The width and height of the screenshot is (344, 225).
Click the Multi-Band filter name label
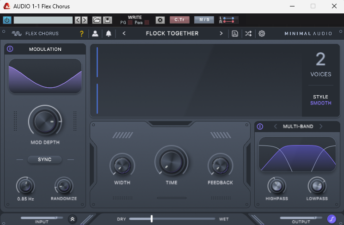(298, 126)
